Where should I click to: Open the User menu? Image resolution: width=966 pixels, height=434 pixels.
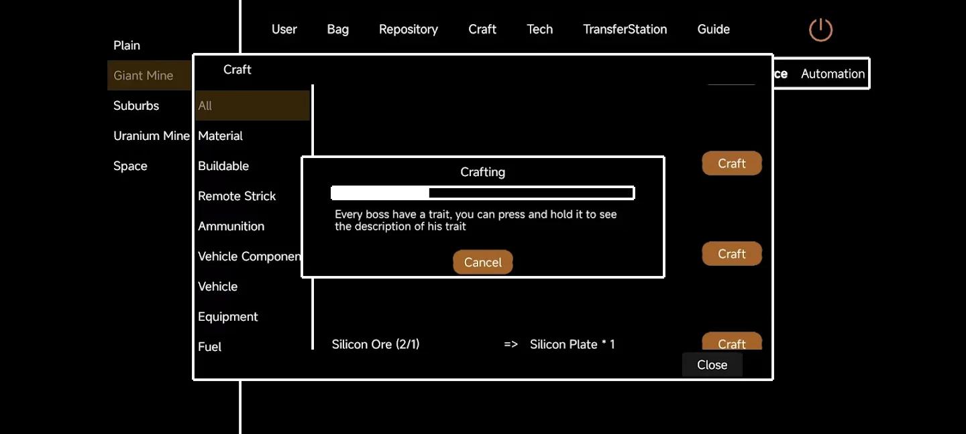tap(284, 29)
